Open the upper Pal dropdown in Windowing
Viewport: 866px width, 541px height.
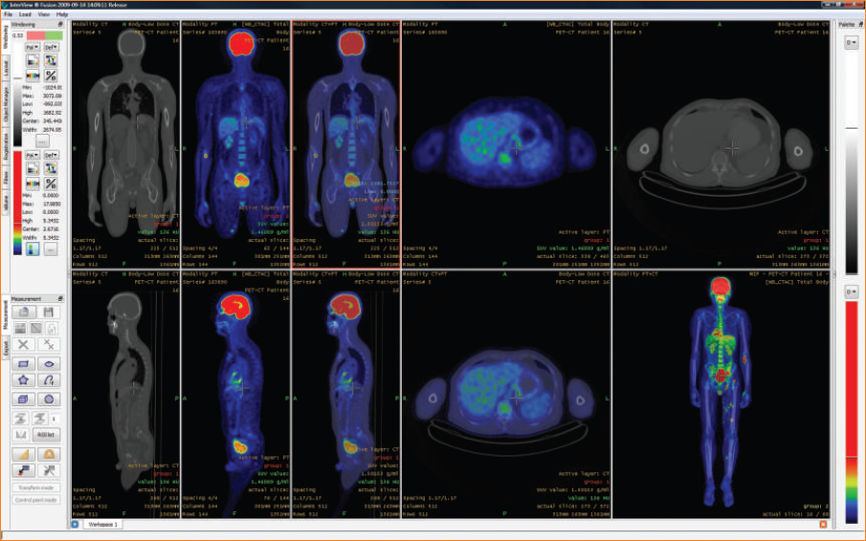coord(32,48)
